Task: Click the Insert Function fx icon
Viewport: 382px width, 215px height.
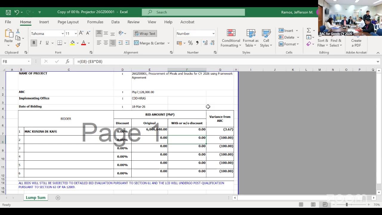Action: tap(68, 62)
